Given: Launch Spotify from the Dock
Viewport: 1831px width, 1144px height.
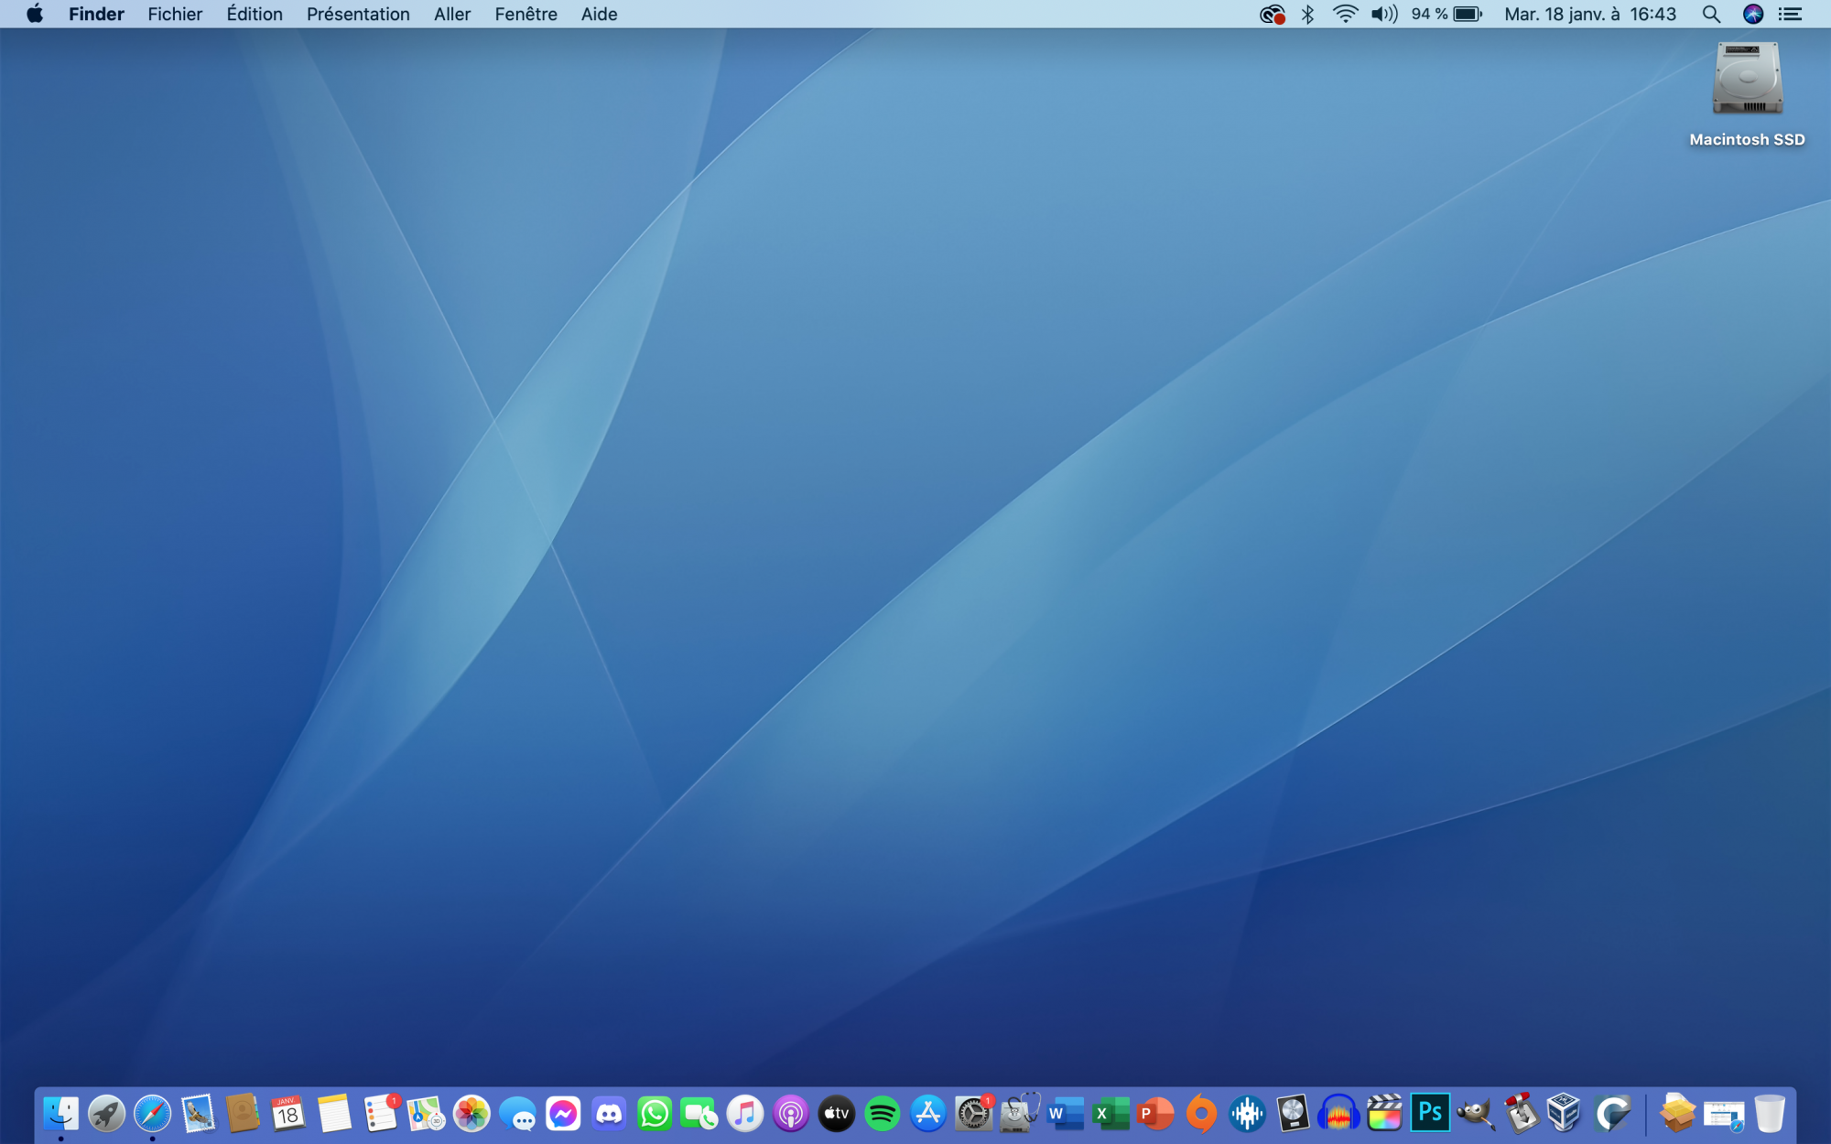Looking at the screenshot, I should point(882,1114).
